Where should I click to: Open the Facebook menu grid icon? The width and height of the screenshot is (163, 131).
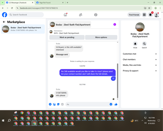pyautogui.click(x=144, y=15)
